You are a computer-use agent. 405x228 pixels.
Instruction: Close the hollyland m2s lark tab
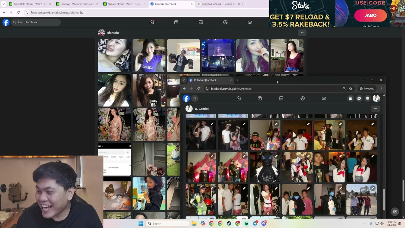(238, 4)
